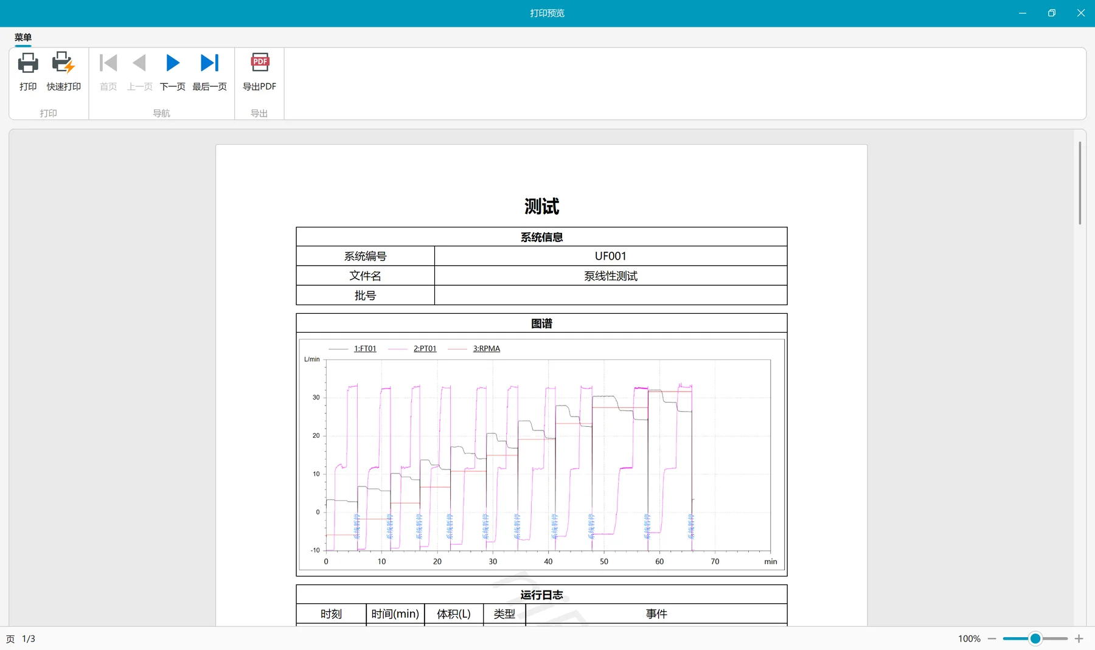Go to first page with 首页 icon
This screenshot has height=650, width=1095.
[108, 63]
